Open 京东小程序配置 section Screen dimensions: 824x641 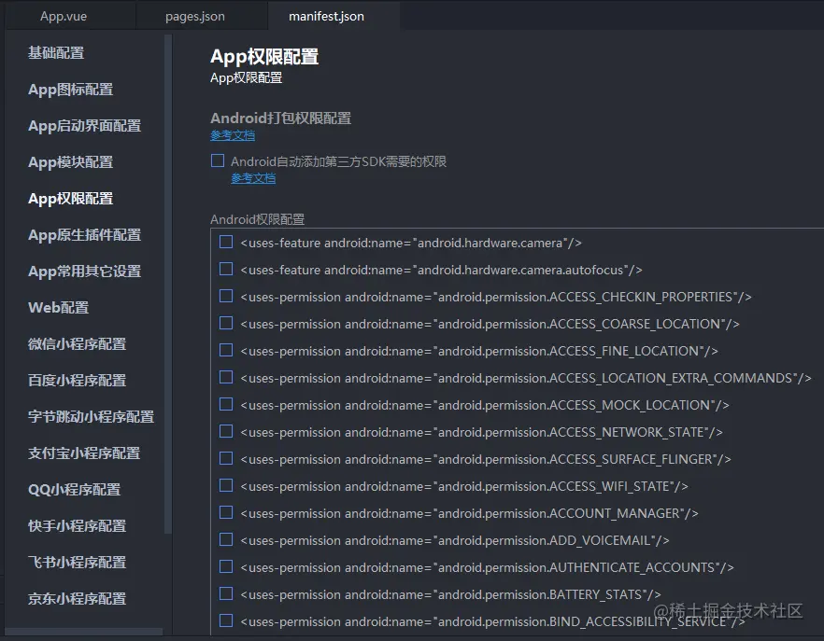[78, 598]
